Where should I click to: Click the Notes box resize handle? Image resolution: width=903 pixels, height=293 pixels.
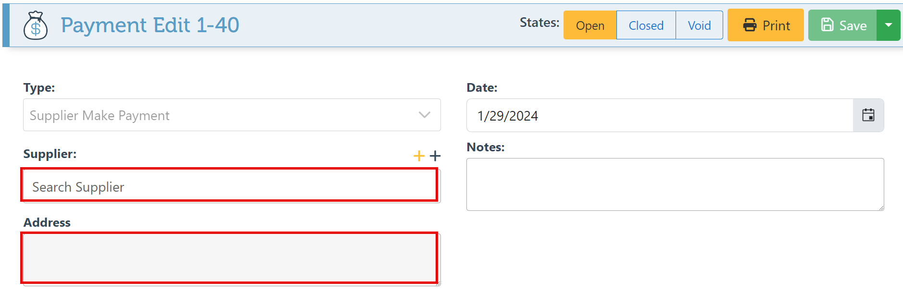[881, 208]
